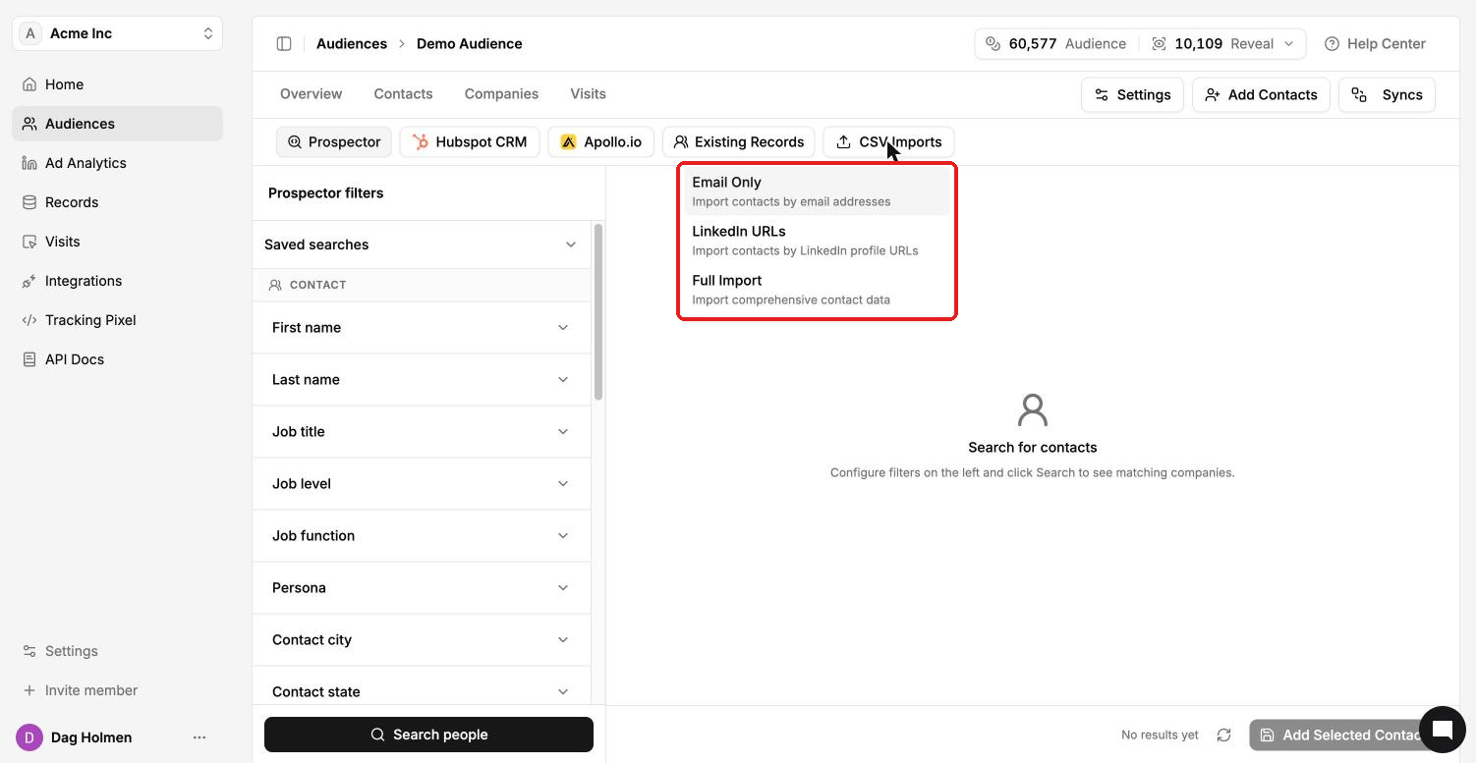
Task: Open user menu dots beside Dag Holmen
Action: coord(199,737)
